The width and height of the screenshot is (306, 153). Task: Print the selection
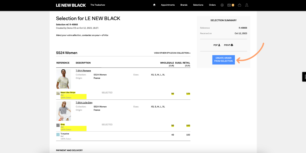(x=228, y=45)
